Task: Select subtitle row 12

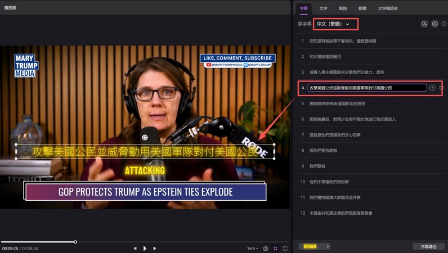Action: pos(371,213)
